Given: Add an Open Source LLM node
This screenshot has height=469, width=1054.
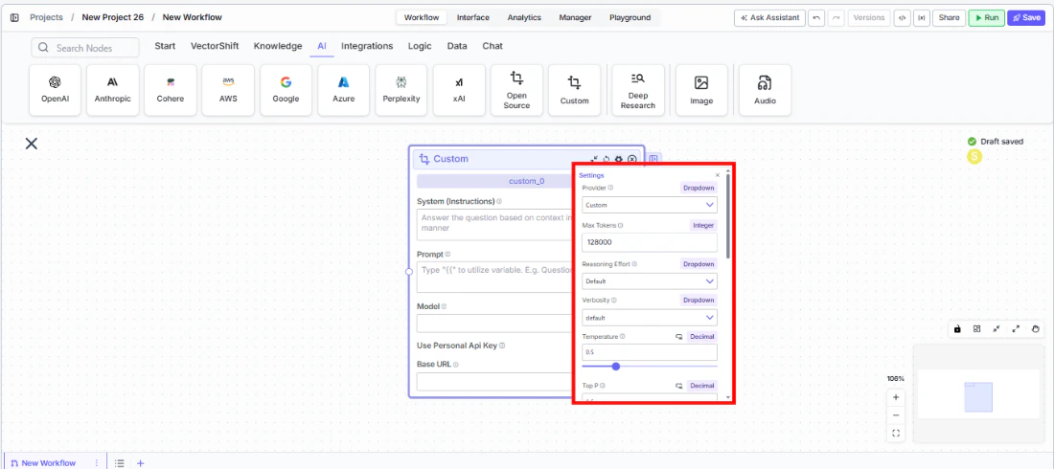Looking at the screenshot, I should (x=516, y=90).
